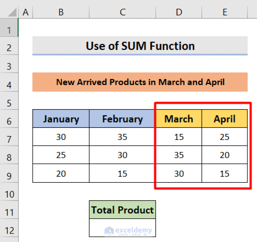The width and height of the screenshot is (257, 242).
Task: Select row 8 header
Action: (x=9, y=155)
